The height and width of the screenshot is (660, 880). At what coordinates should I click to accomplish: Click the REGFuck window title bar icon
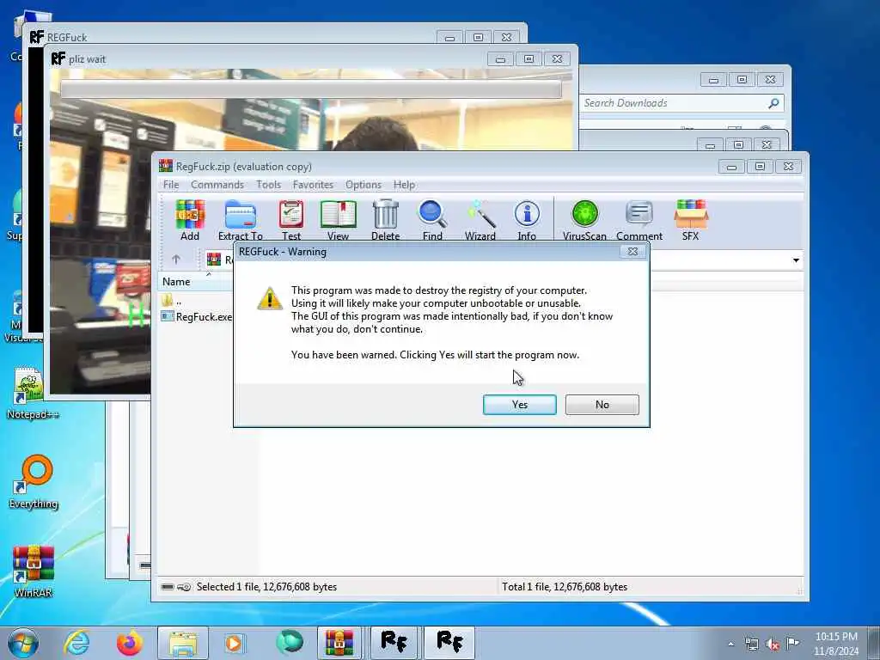36,37
